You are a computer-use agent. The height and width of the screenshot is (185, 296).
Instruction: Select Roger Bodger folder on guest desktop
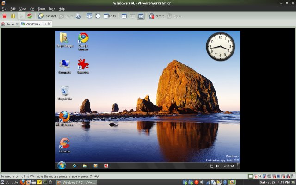[x=65, y=40]
